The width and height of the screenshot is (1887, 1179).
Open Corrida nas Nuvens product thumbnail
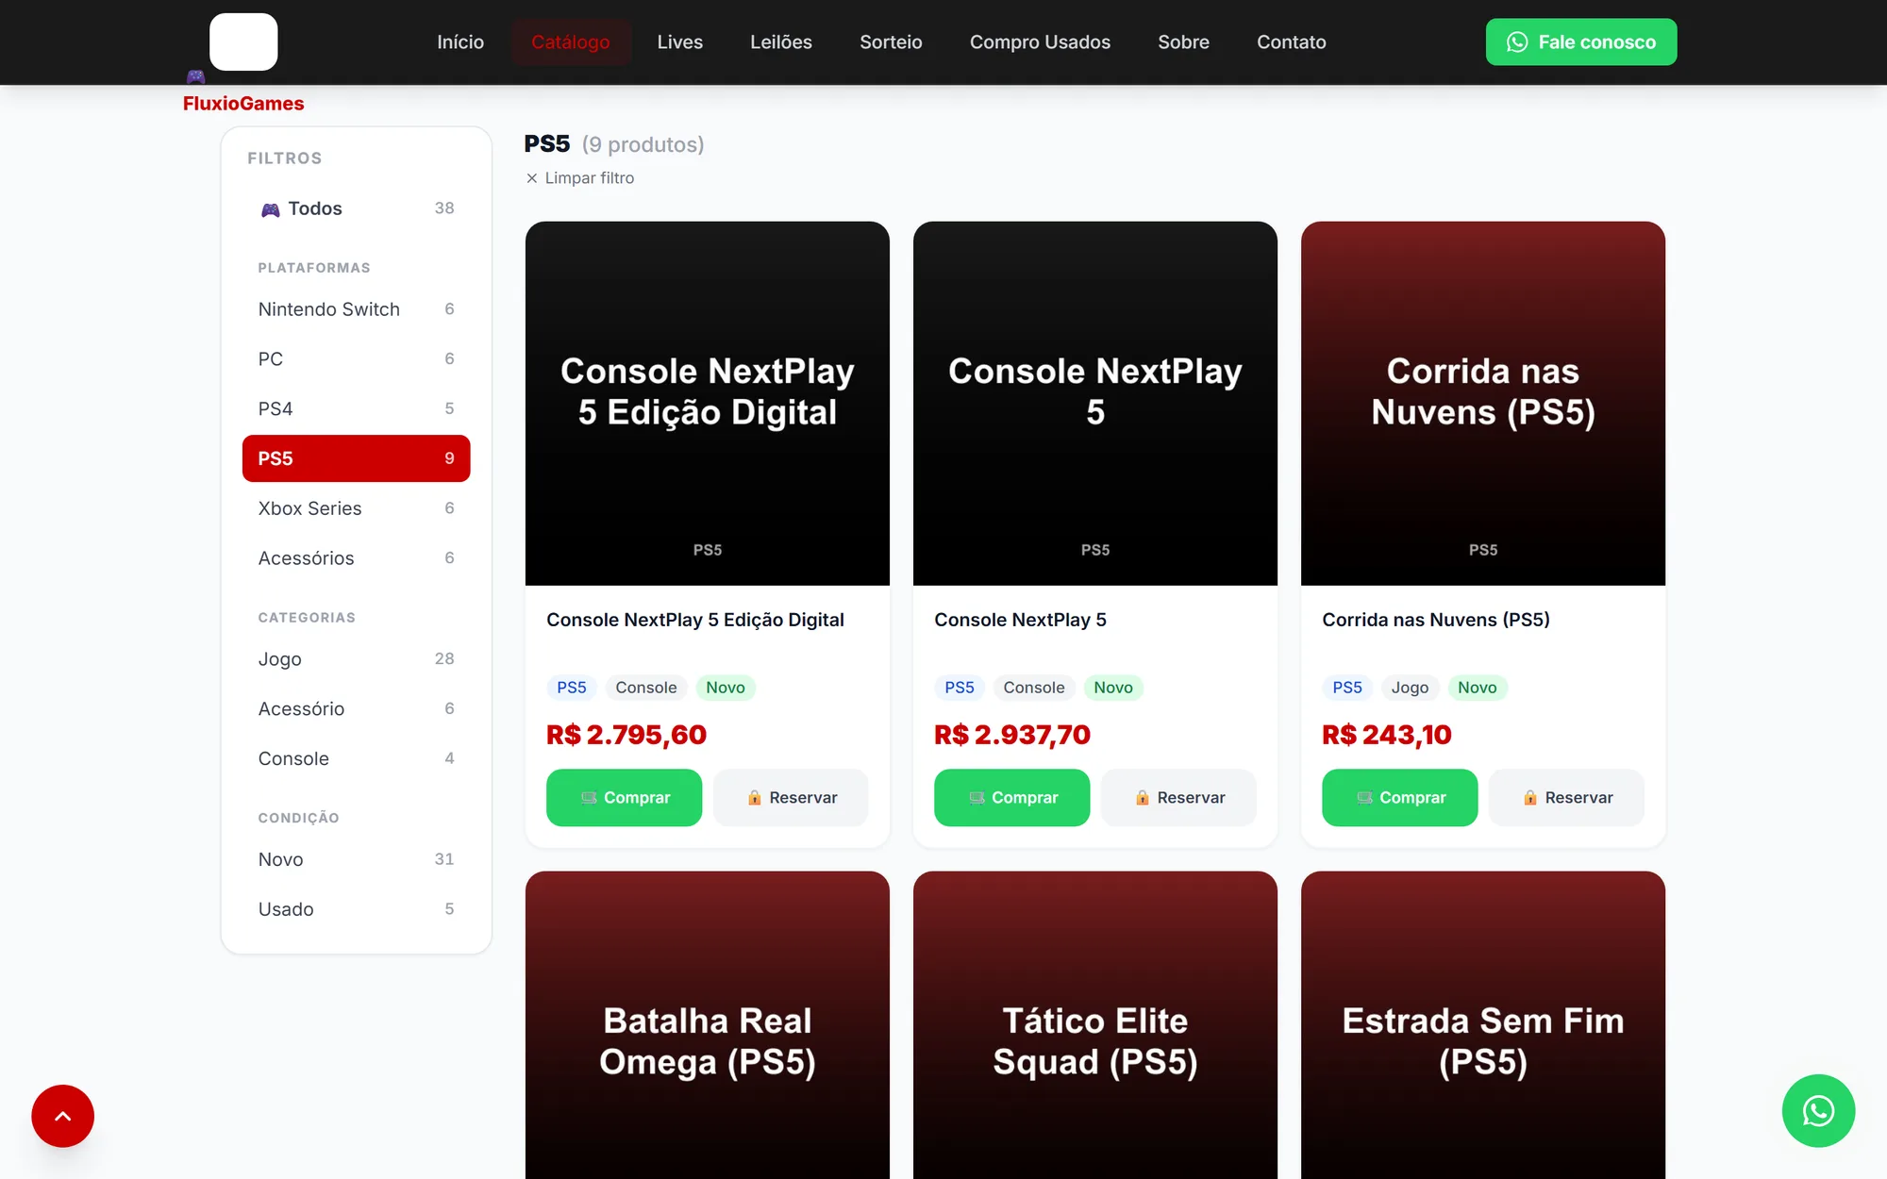click(1482, 404)
